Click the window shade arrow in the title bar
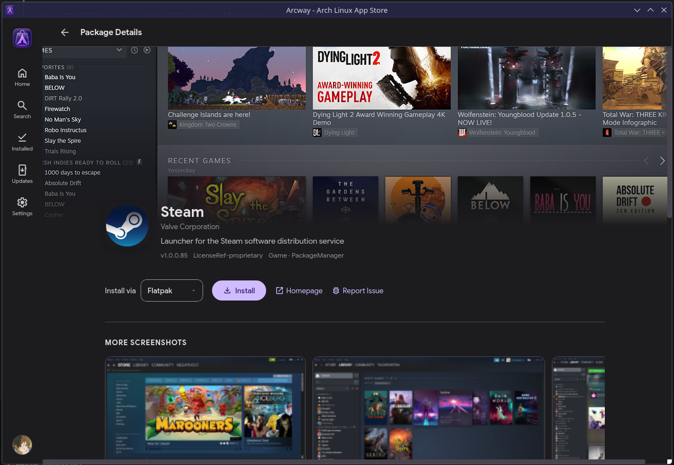Screen dimensions: 674x465 [x=638, y=10]
